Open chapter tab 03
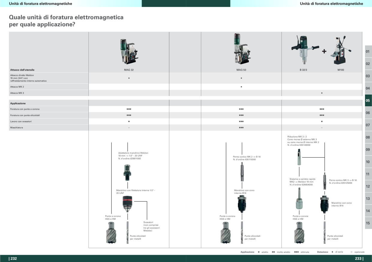The height and width of the screenshot is (262, 372). pyautogui.click(x=368, y=76)
